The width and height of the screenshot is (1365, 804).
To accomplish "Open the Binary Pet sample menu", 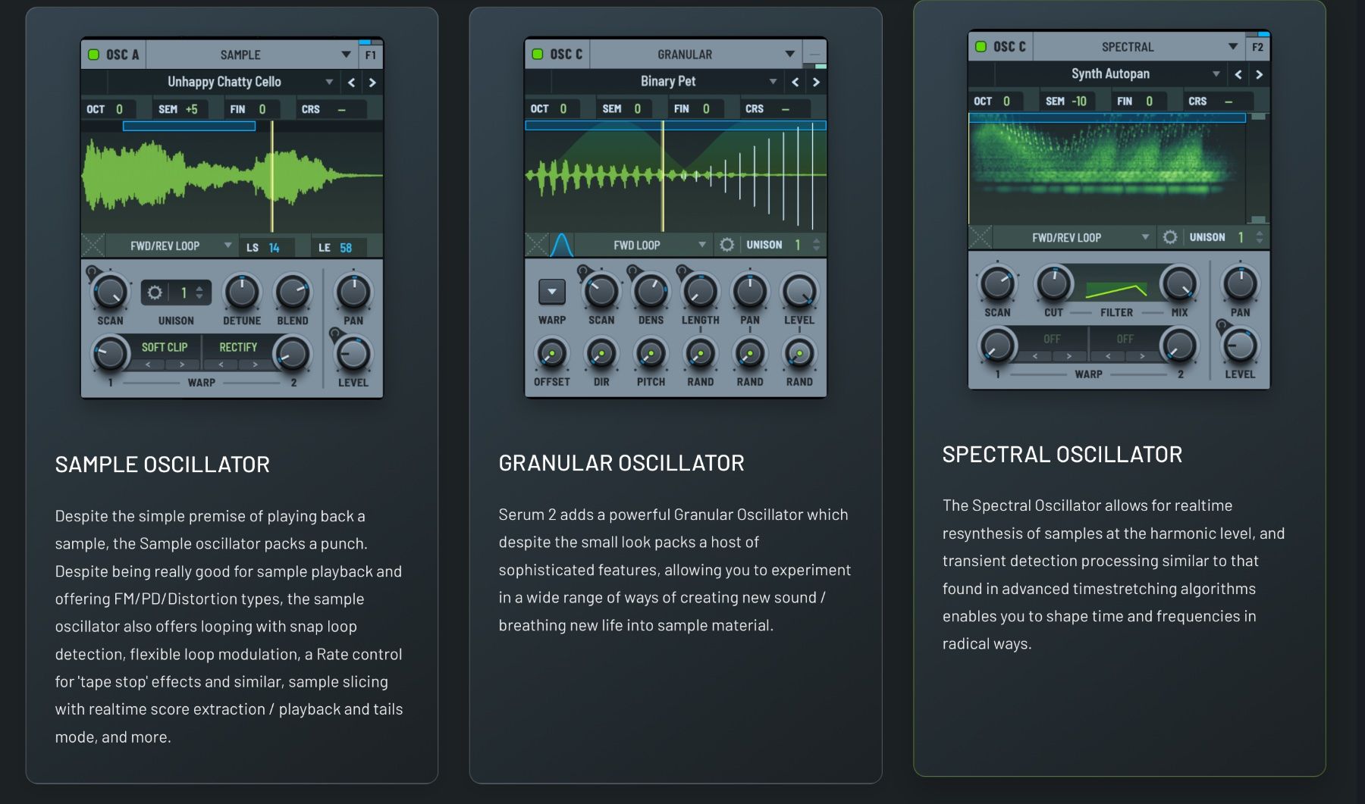I will click(x=667, y=81).
